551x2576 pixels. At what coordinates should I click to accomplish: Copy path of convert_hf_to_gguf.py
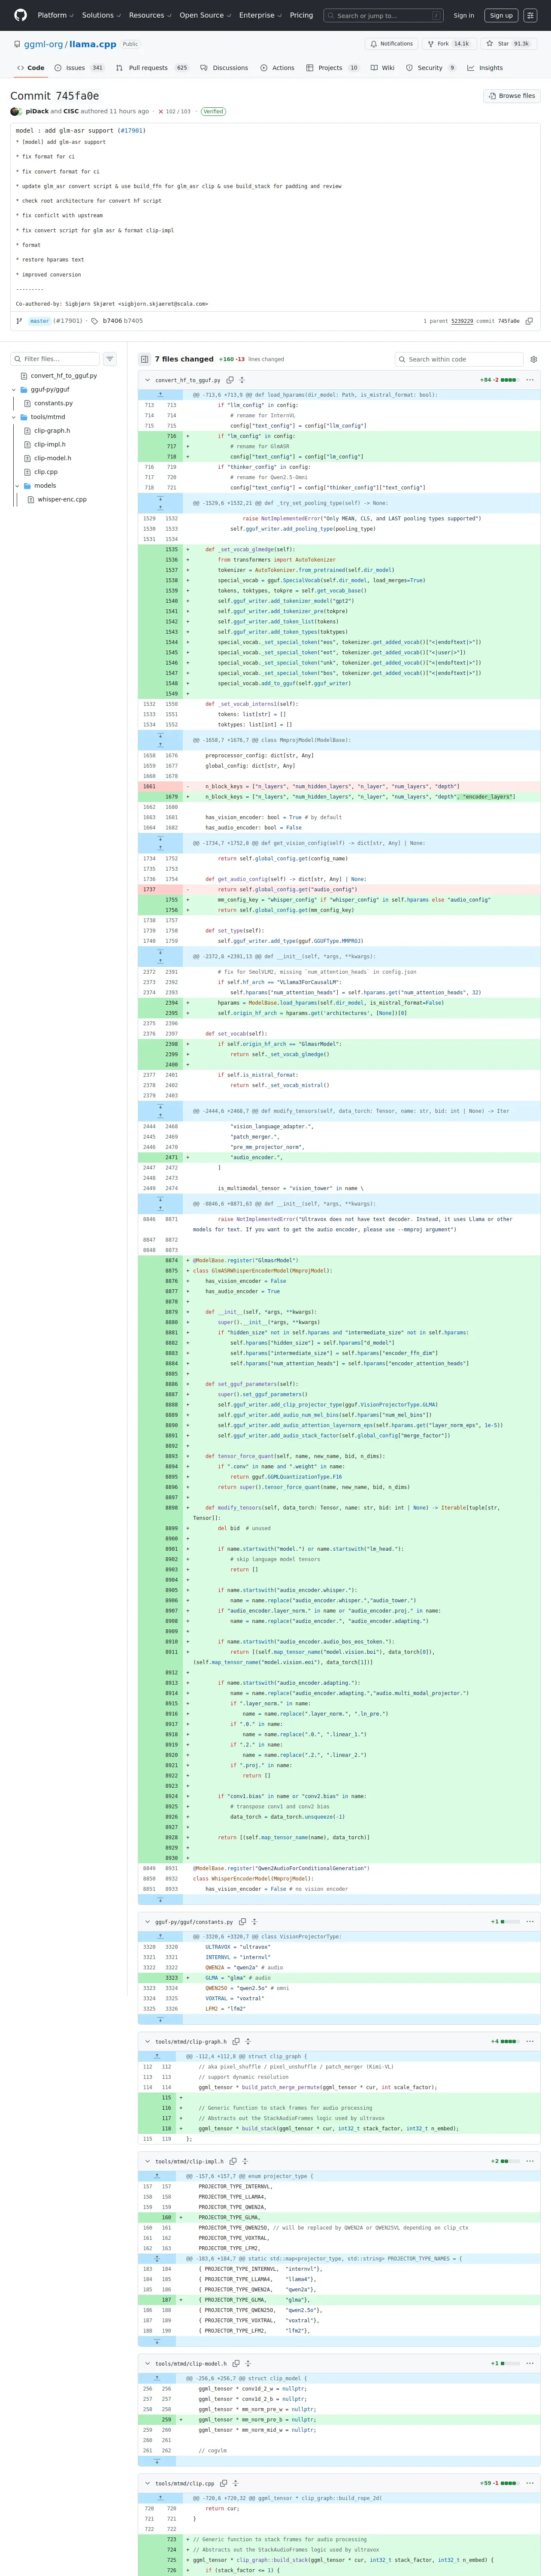[x=230, y=380]
